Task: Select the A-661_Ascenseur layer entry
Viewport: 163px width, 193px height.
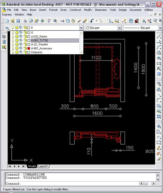Action: 42,48
